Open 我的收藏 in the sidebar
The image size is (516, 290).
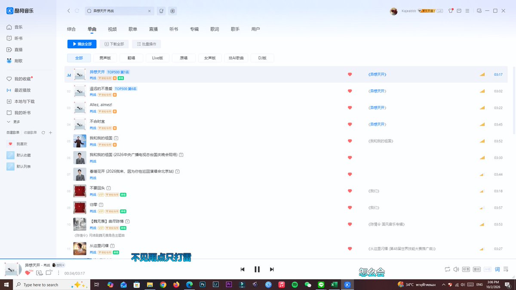19,79
